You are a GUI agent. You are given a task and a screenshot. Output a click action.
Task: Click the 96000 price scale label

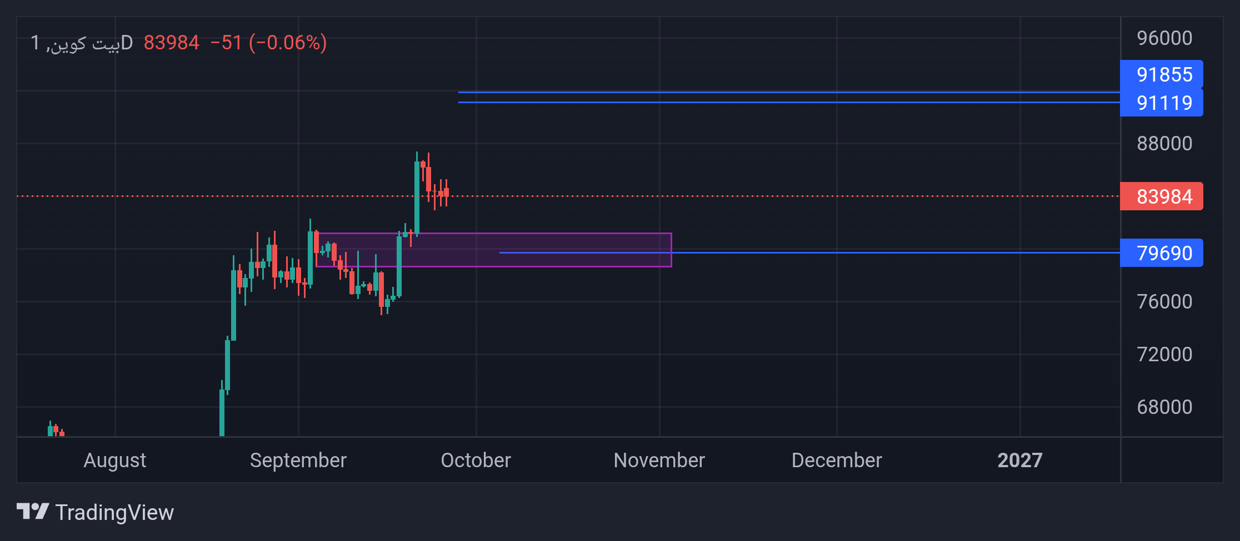[x=1164, y=38]
